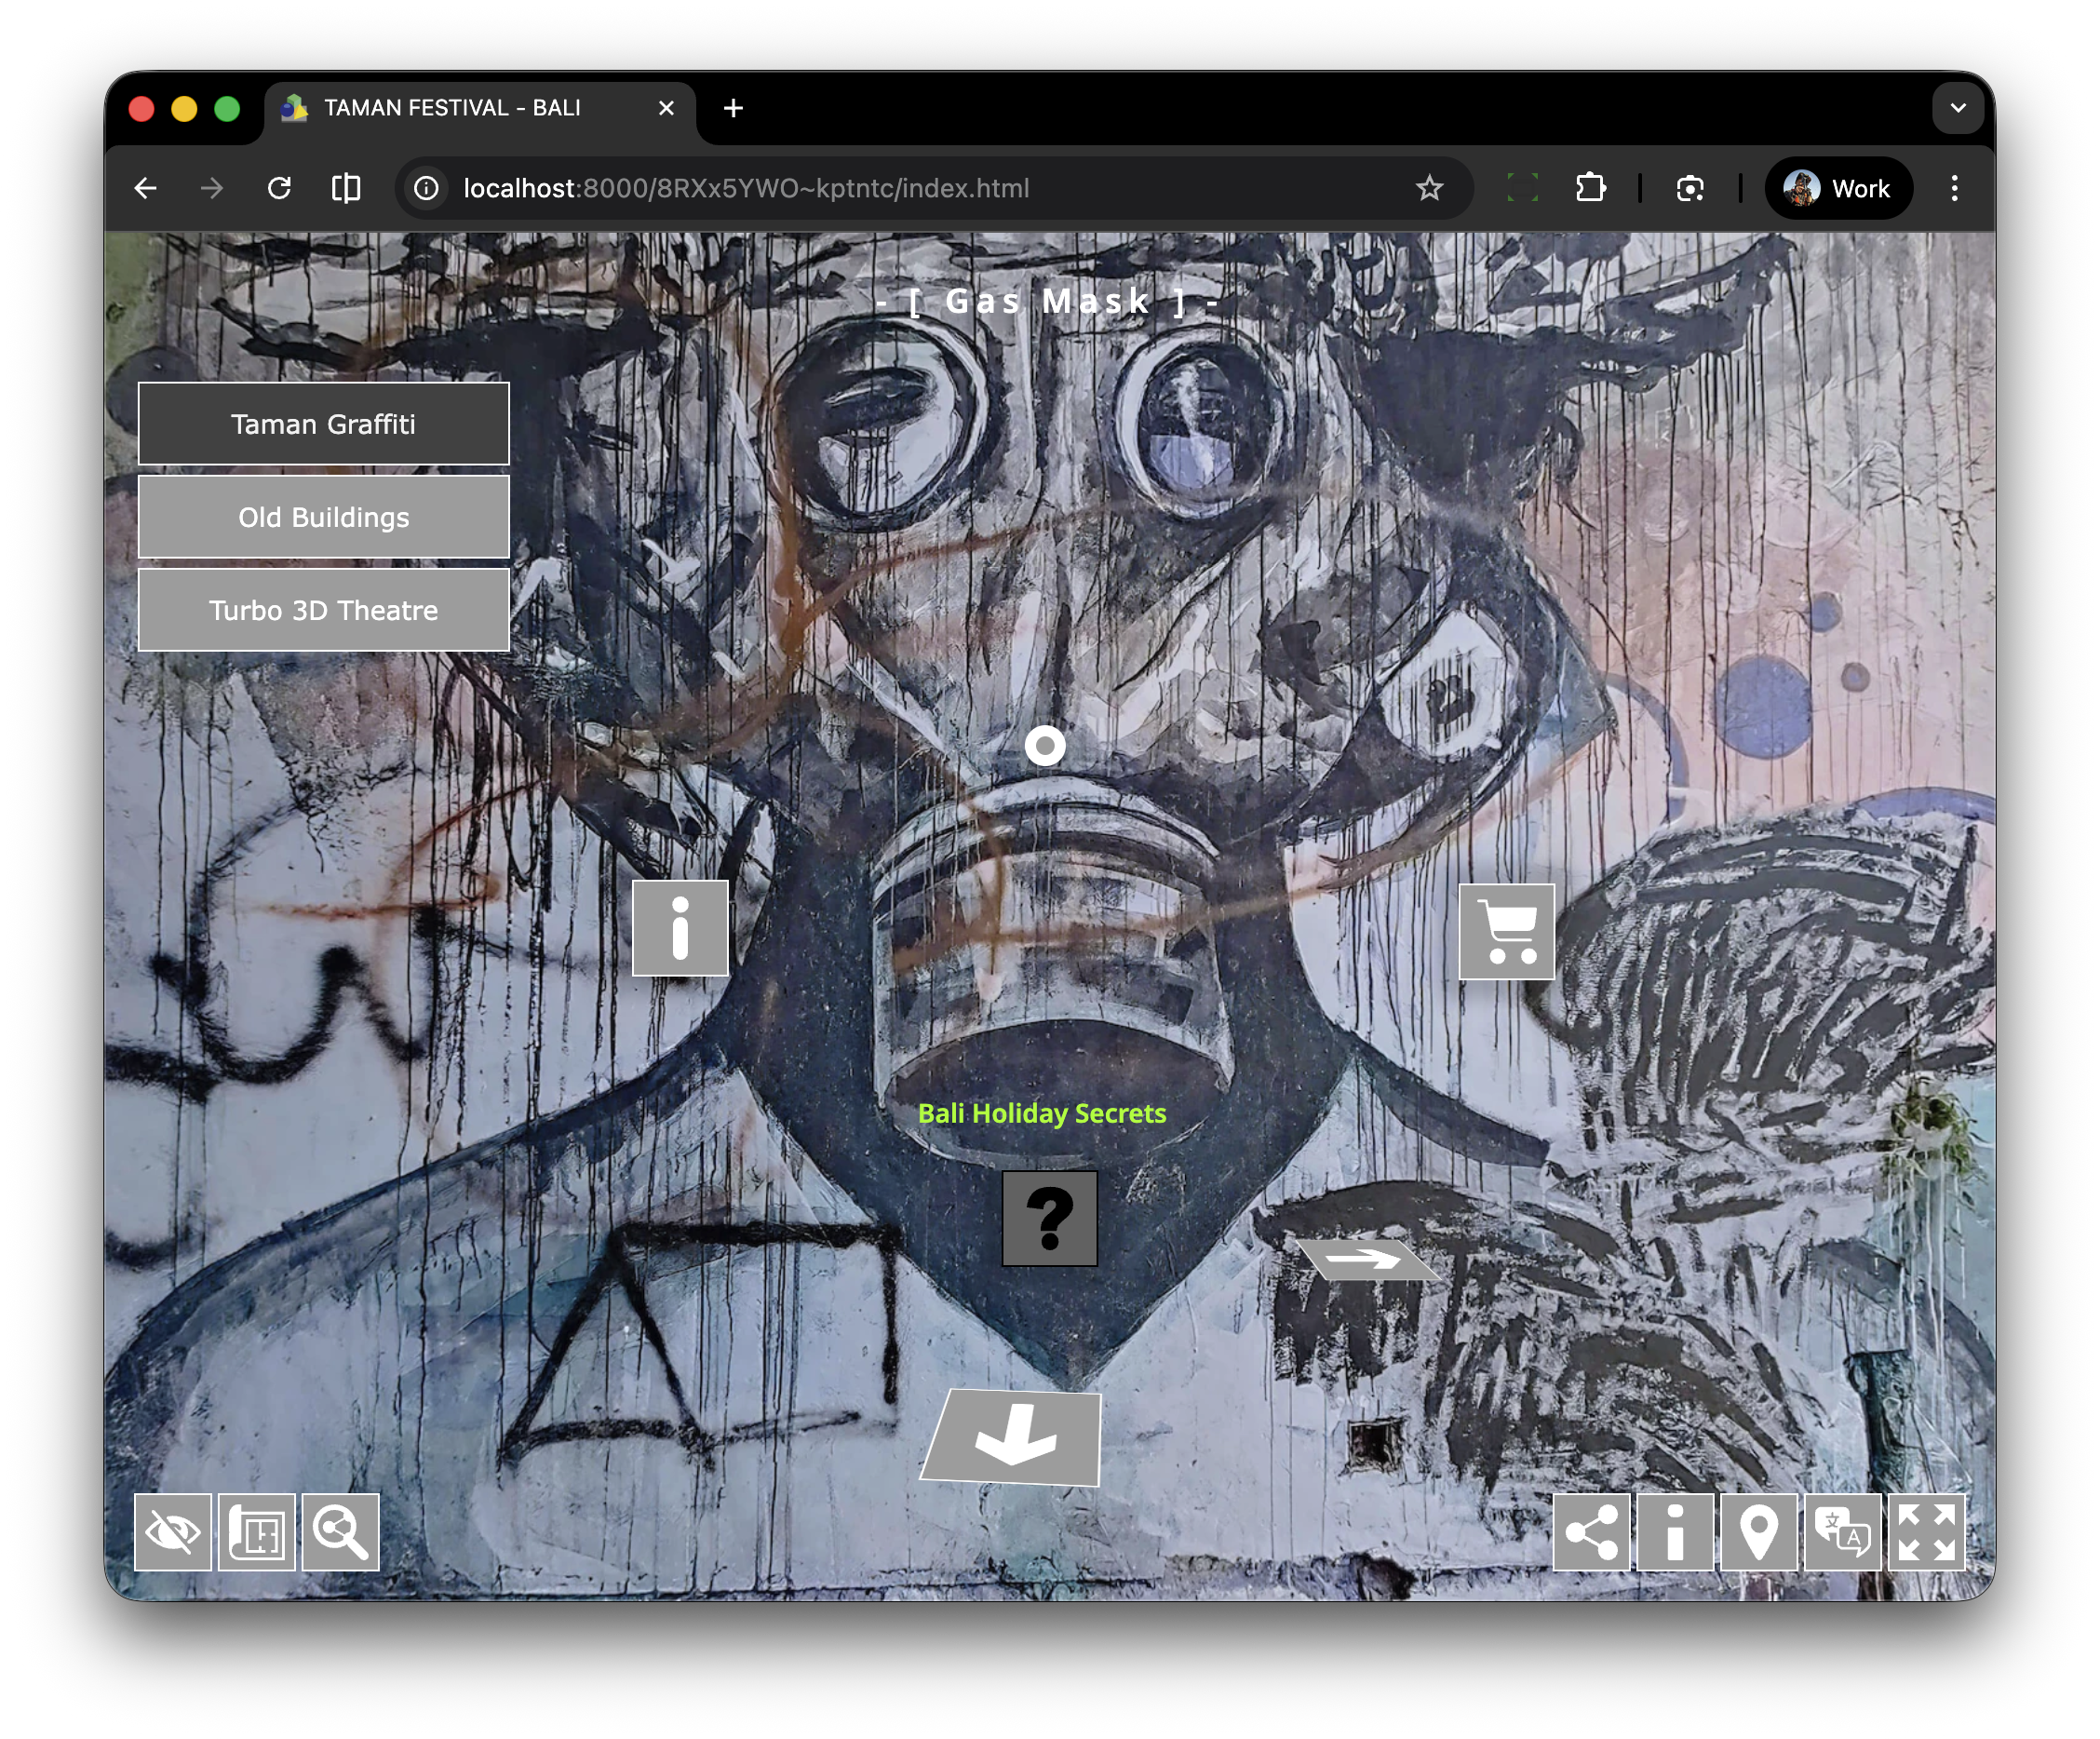Click the down arrow navigation hotspot

pyautogui.click(x=1013, y=1438)
